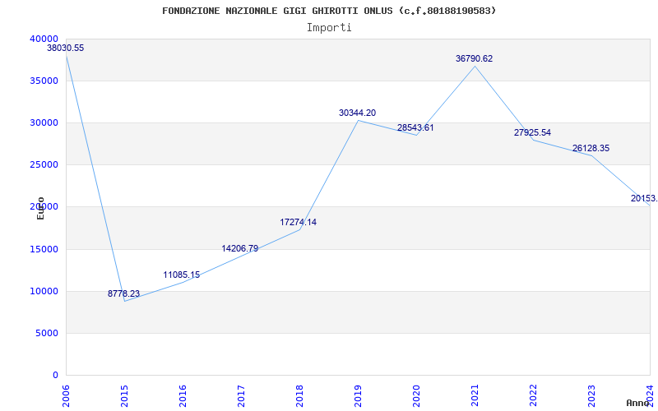Click the Importi subtitle
Screen dimensions: 658x411
329,28
